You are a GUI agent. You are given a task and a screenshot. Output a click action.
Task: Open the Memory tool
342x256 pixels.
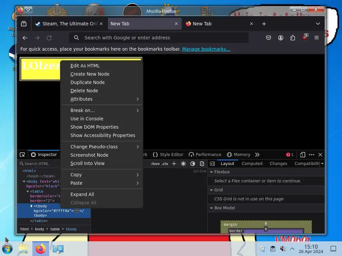[x=238, y=155]
